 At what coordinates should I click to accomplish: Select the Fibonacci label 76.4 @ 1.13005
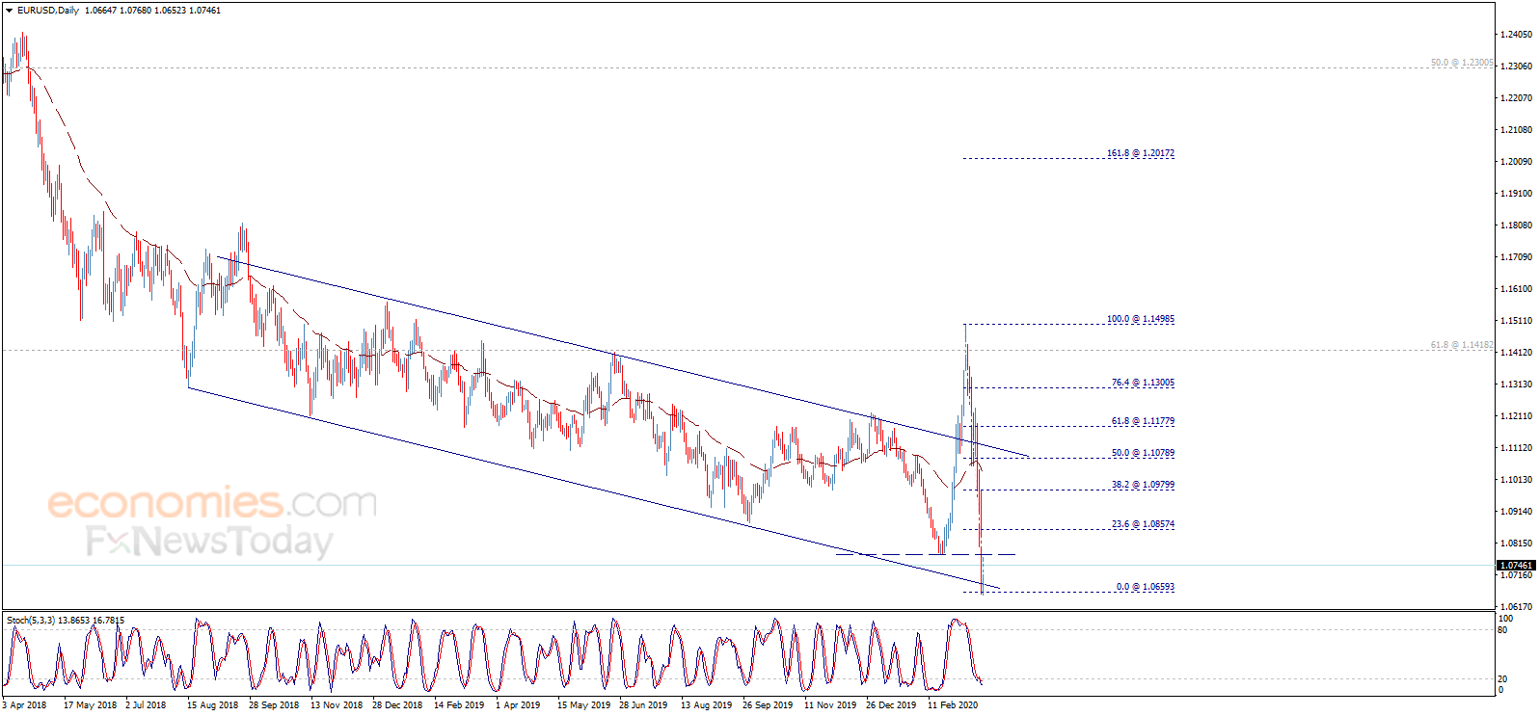coord(1143,383)
